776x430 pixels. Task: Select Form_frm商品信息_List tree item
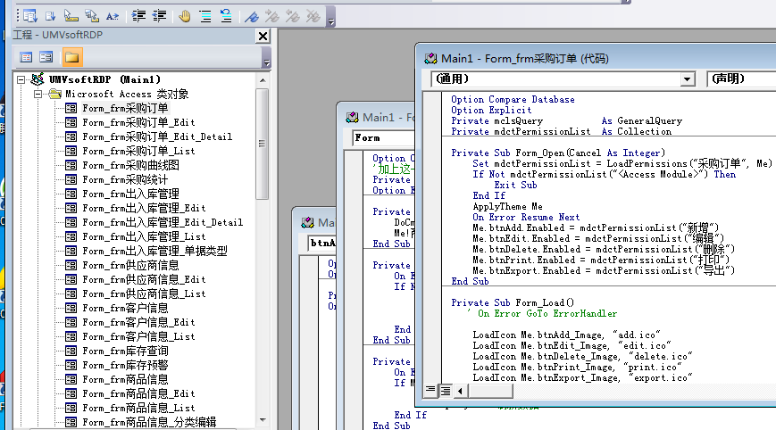[x=138, y=409]
